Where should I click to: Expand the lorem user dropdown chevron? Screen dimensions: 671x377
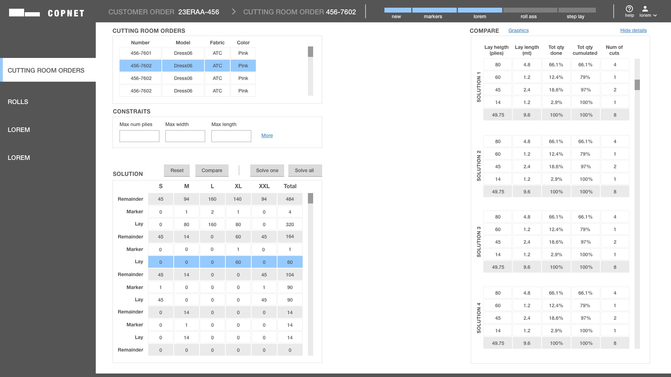tap(655, 15)
